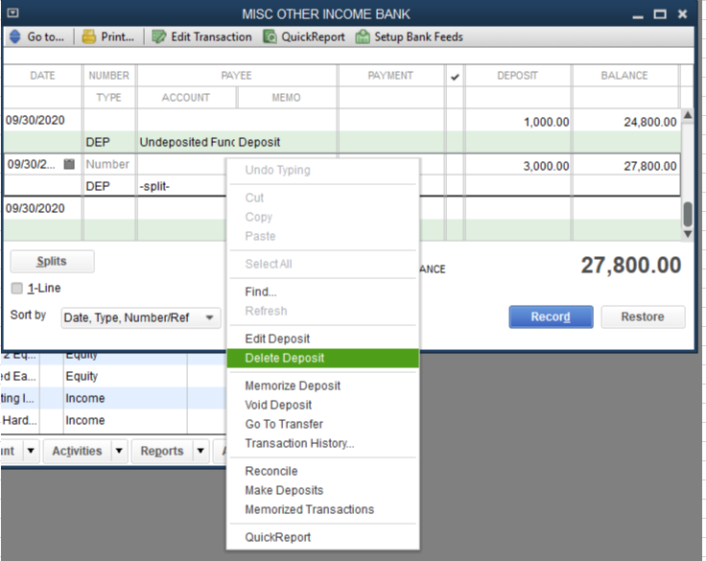Minimize the Misc Other Income Bank window
This screenshot has height=561, width=706.
click(x=638, y=16)
